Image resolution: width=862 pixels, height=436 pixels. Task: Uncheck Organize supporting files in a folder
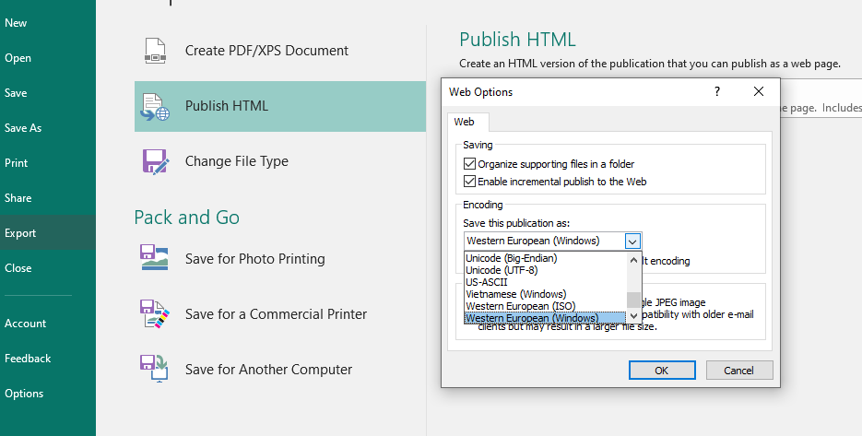[470, 164]
